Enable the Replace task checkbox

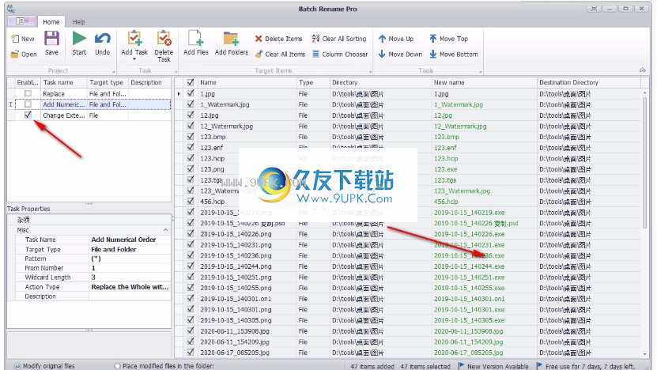coord(28,93)
